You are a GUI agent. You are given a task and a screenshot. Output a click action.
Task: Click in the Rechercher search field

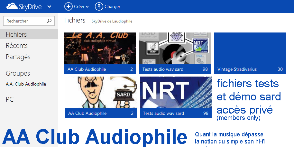coord(29,21)
